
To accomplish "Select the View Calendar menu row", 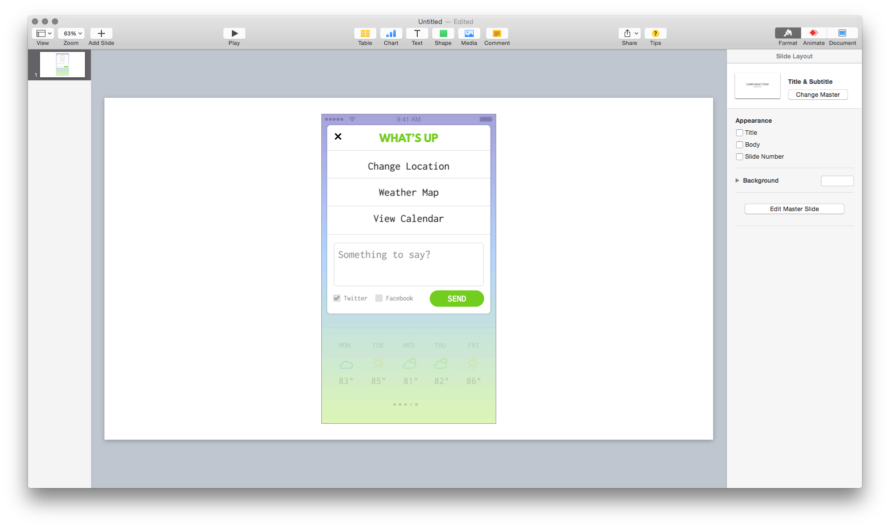I will point(408,220).
